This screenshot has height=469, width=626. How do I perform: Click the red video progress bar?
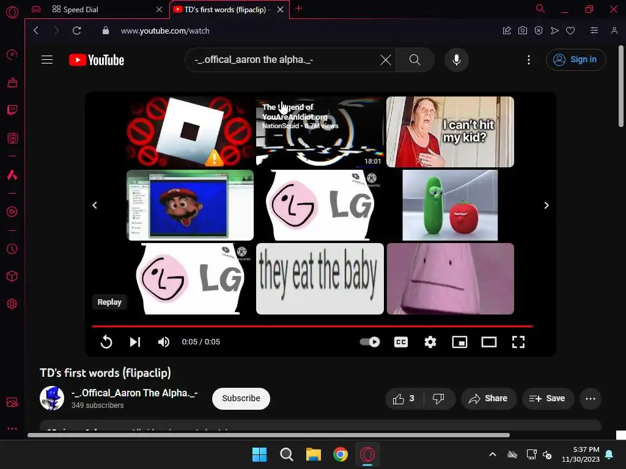(x=312, y=326)
